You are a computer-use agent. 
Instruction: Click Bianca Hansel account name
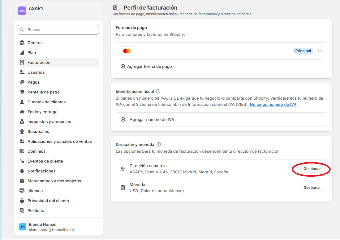(x=42, y=225)
